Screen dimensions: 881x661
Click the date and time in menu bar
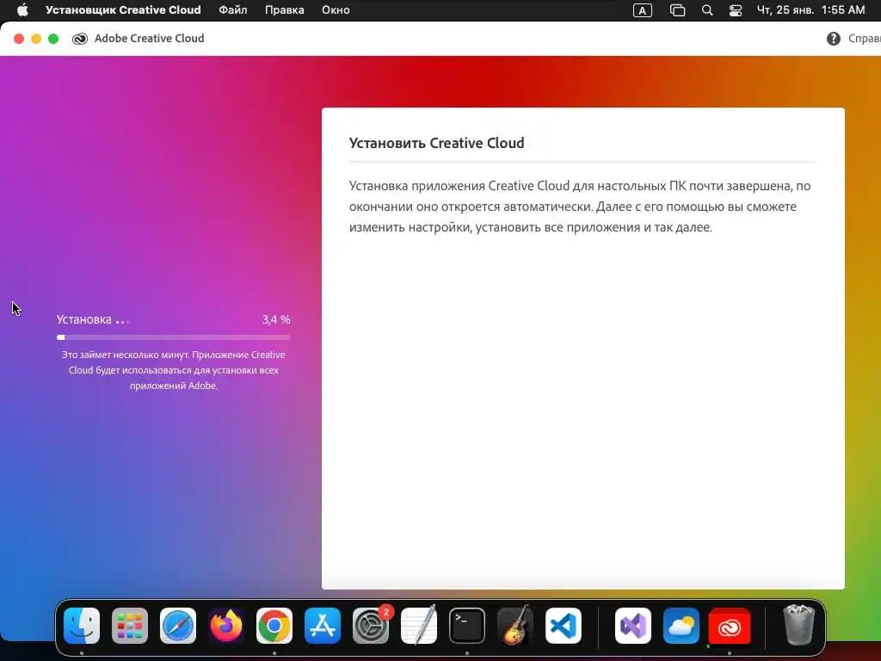(x=810, y=10)
